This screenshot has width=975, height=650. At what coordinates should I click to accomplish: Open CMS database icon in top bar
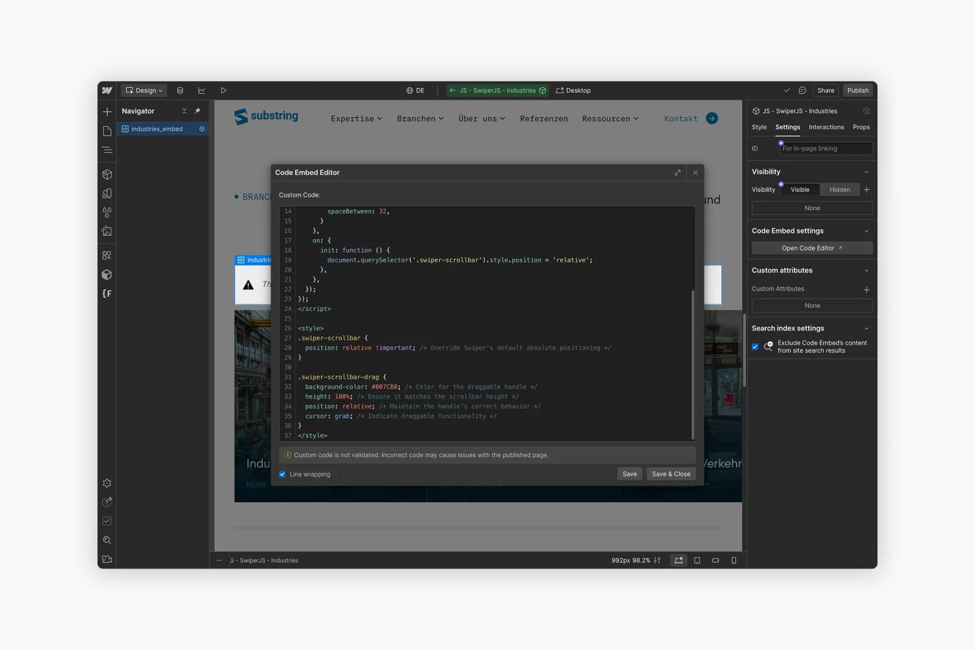[180, 90]
